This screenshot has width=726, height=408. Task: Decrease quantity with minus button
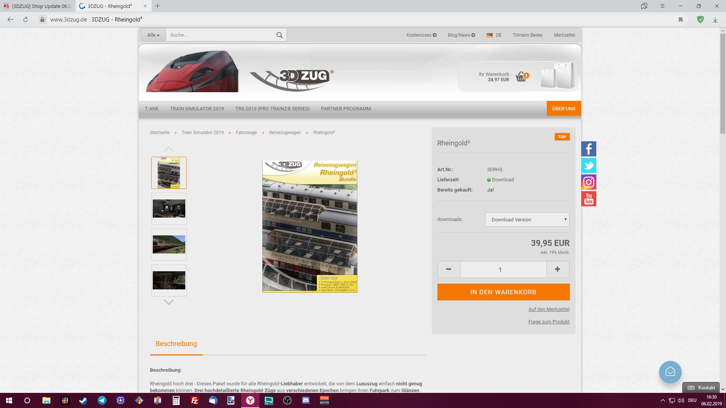pyautogui.click(x=449, y=269)
